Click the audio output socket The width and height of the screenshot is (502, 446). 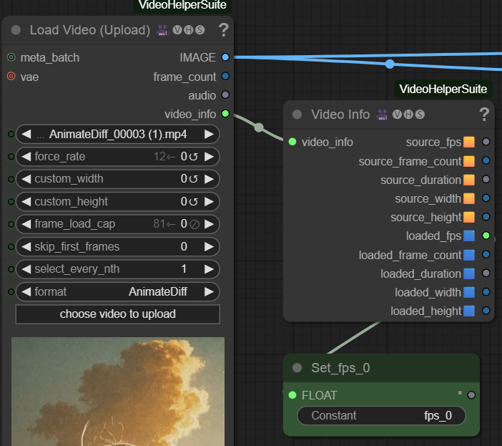(225, 94)
